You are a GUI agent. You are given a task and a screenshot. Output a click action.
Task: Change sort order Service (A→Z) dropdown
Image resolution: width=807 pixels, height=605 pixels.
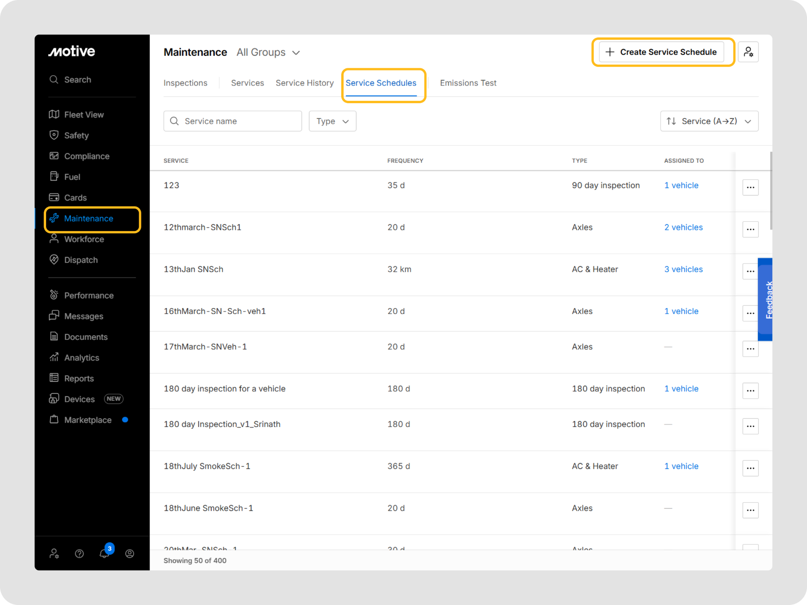[709, 121]
